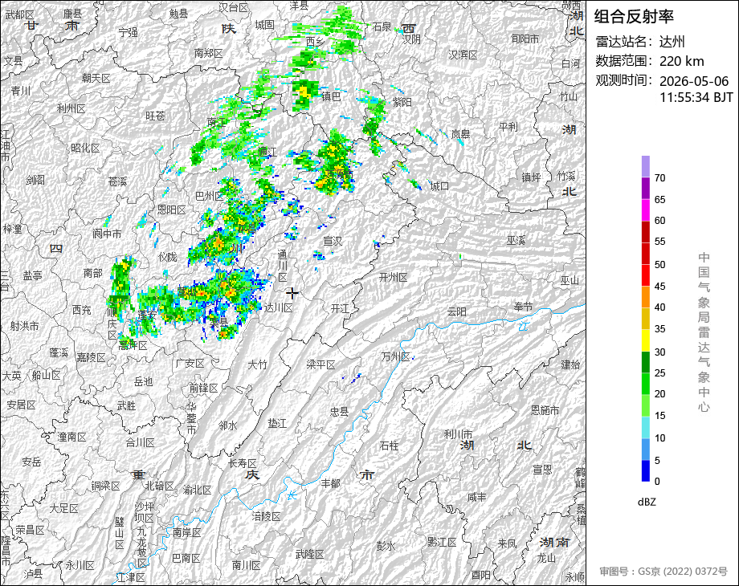This screenshot has height=586, width=739.
Task: Select the dark green 25–30 dBZ swatch
Action: pyautogui.click(x=646, y=362)
